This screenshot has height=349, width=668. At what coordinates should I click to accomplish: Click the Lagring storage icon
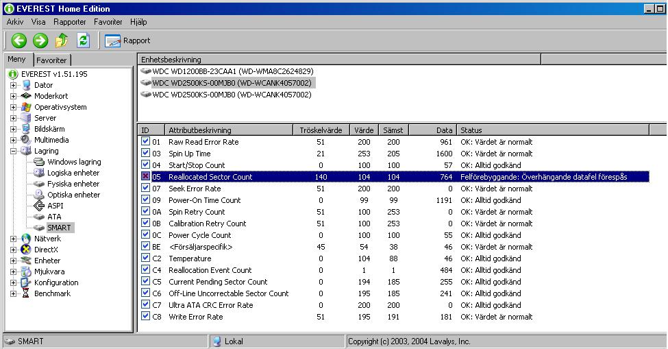27,151
